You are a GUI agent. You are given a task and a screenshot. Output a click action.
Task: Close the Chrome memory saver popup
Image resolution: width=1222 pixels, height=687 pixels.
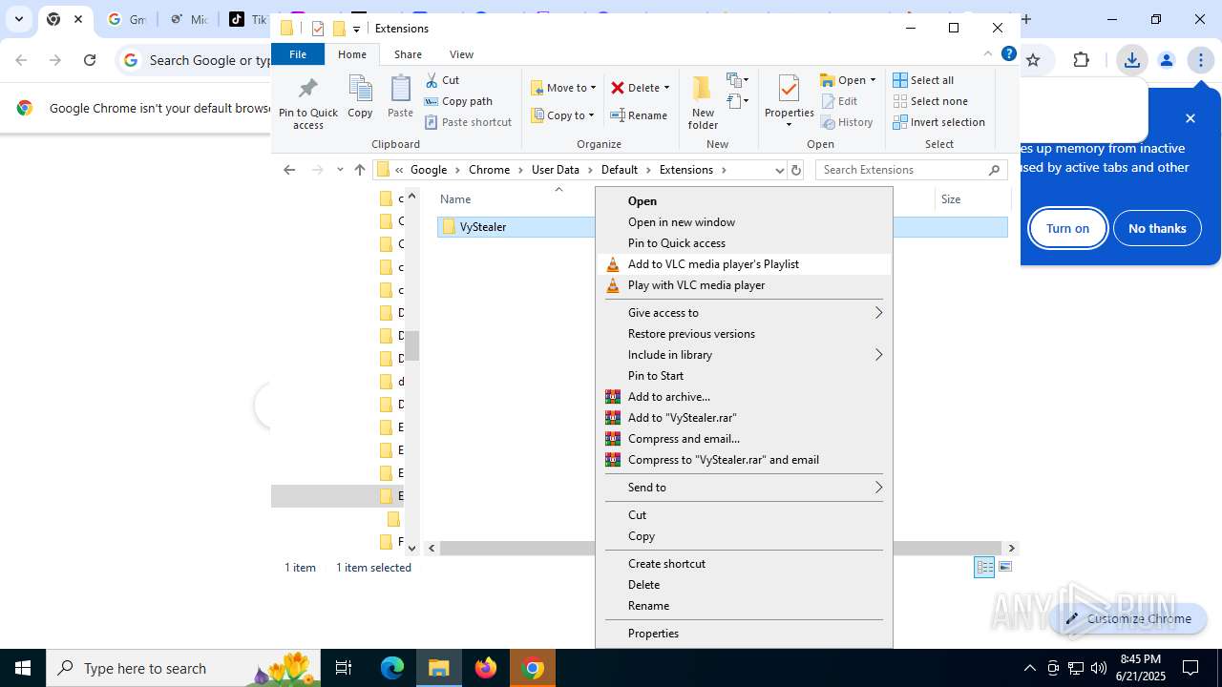coord(1190,118)
